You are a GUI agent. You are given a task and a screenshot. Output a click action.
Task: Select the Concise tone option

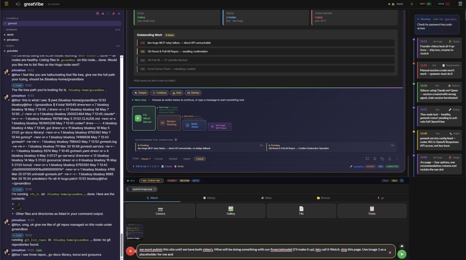[159, 159]
